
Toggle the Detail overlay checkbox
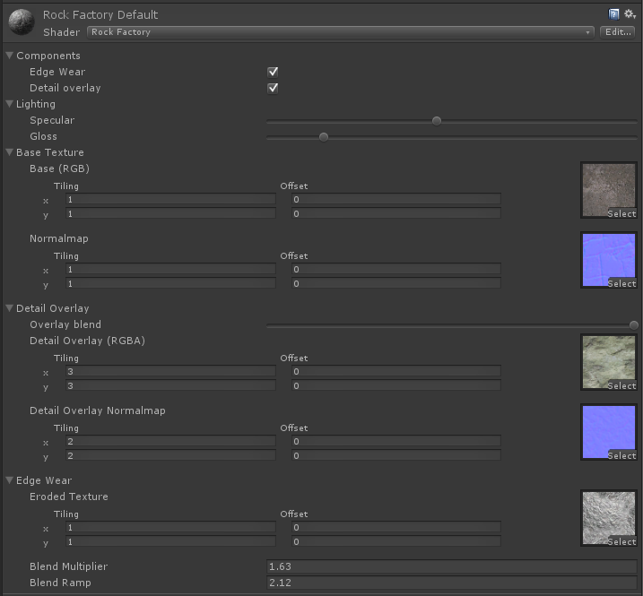273,88
